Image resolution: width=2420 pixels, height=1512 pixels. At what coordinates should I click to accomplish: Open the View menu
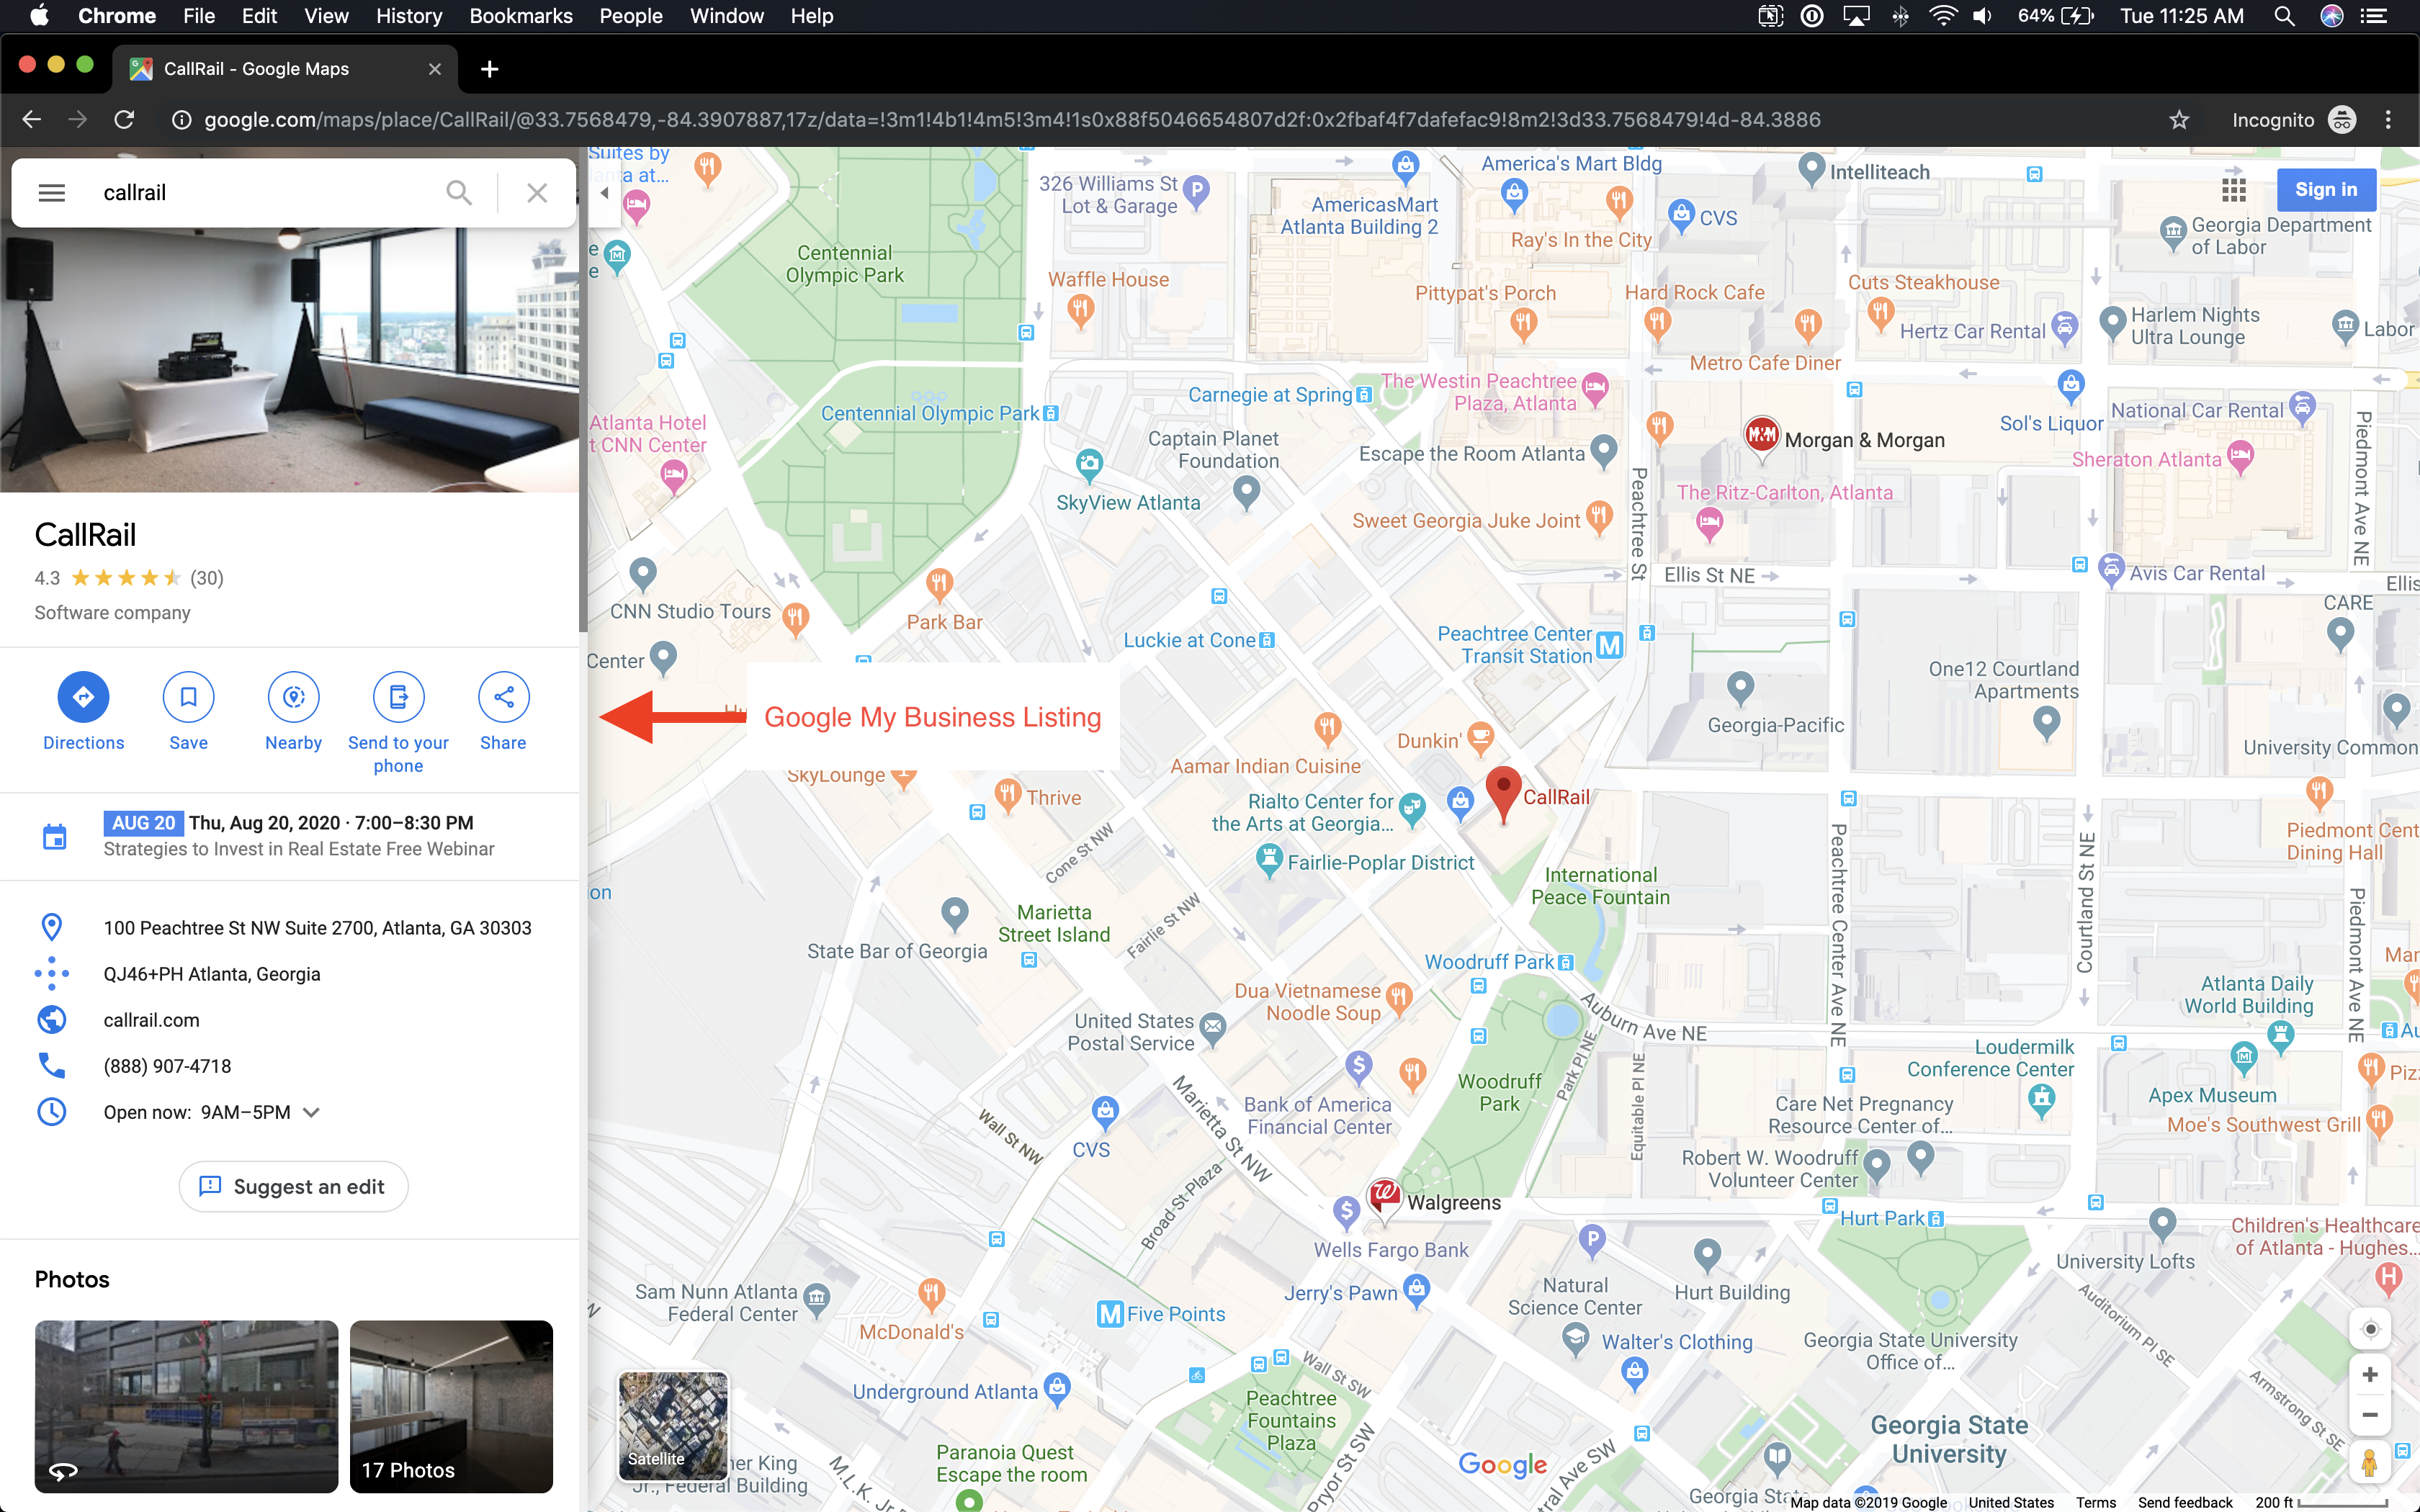pos(326,16)
